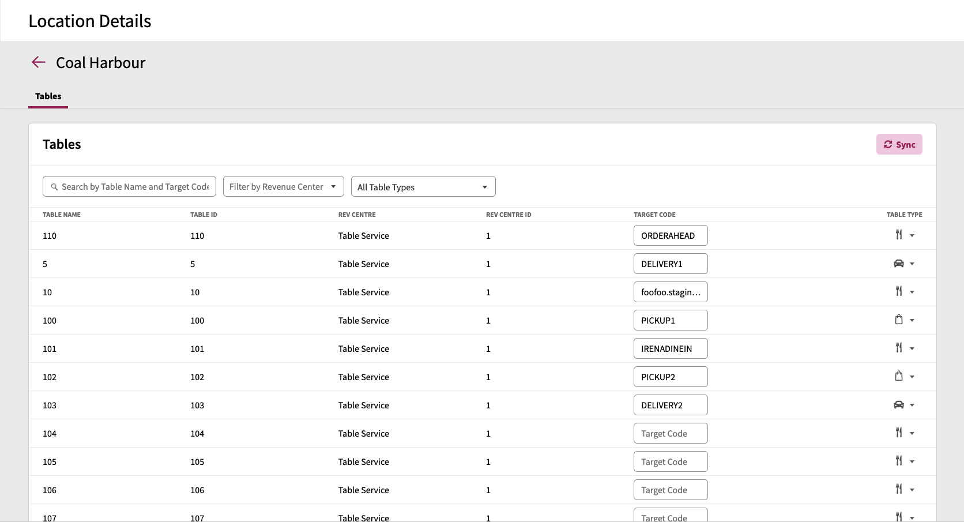Click the utensils icon for table 106
Viewport: 964px width, 522px height.
pos(898,489)
